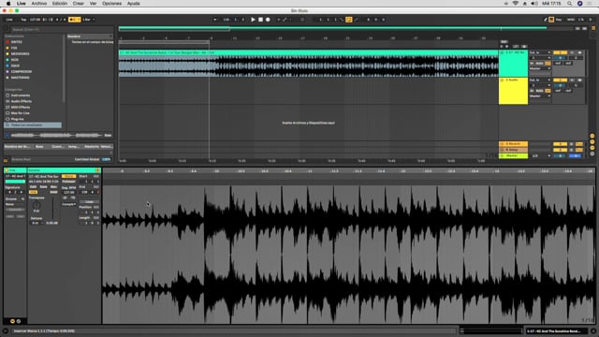Select the FXS collection
The width and height of the screenshot is (599, 337).
(14, 48)
